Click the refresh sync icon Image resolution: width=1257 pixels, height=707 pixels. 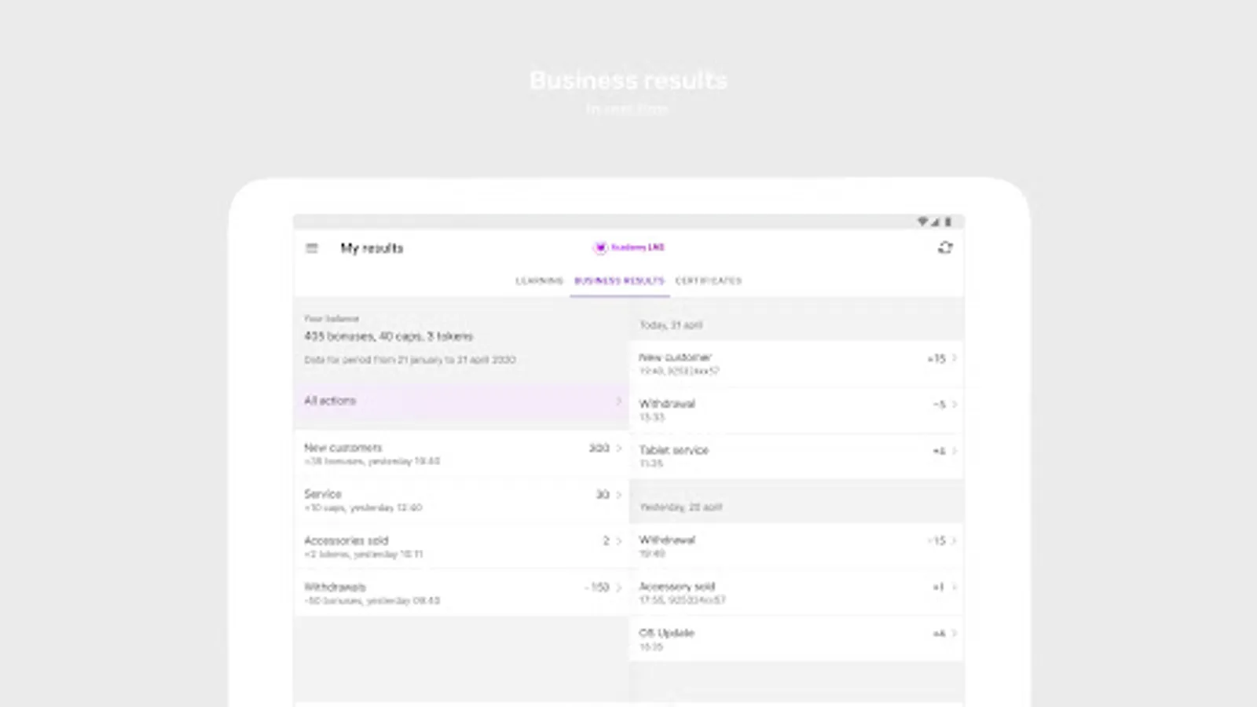(x=945, y=248)
